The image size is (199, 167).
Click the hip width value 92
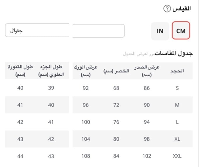(x=86, y=88)
